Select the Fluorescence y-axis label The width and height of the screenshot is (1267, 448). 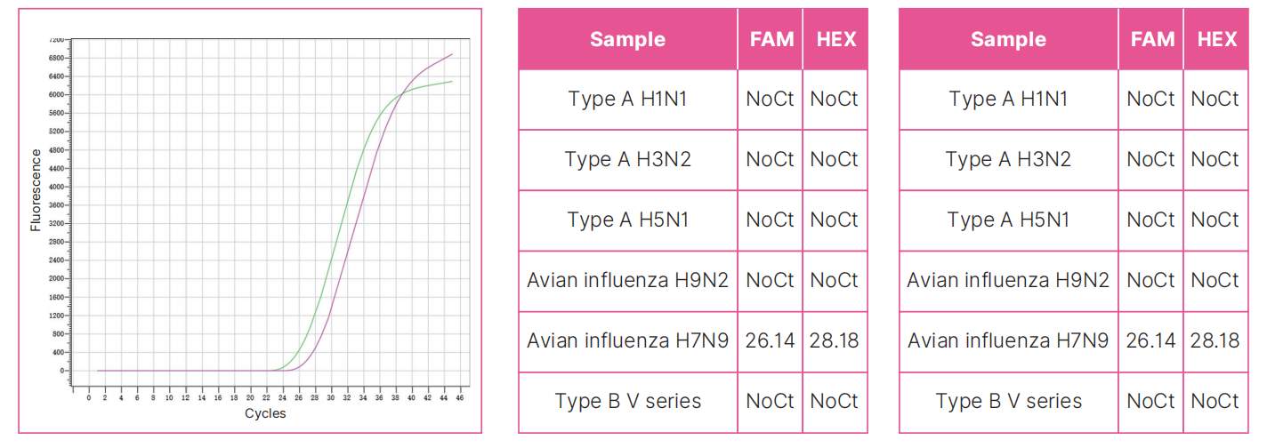(36, 190)
